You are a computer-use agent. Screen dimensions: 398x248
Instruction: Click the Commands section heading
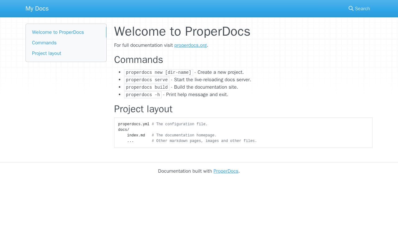[x=139, y=60]
